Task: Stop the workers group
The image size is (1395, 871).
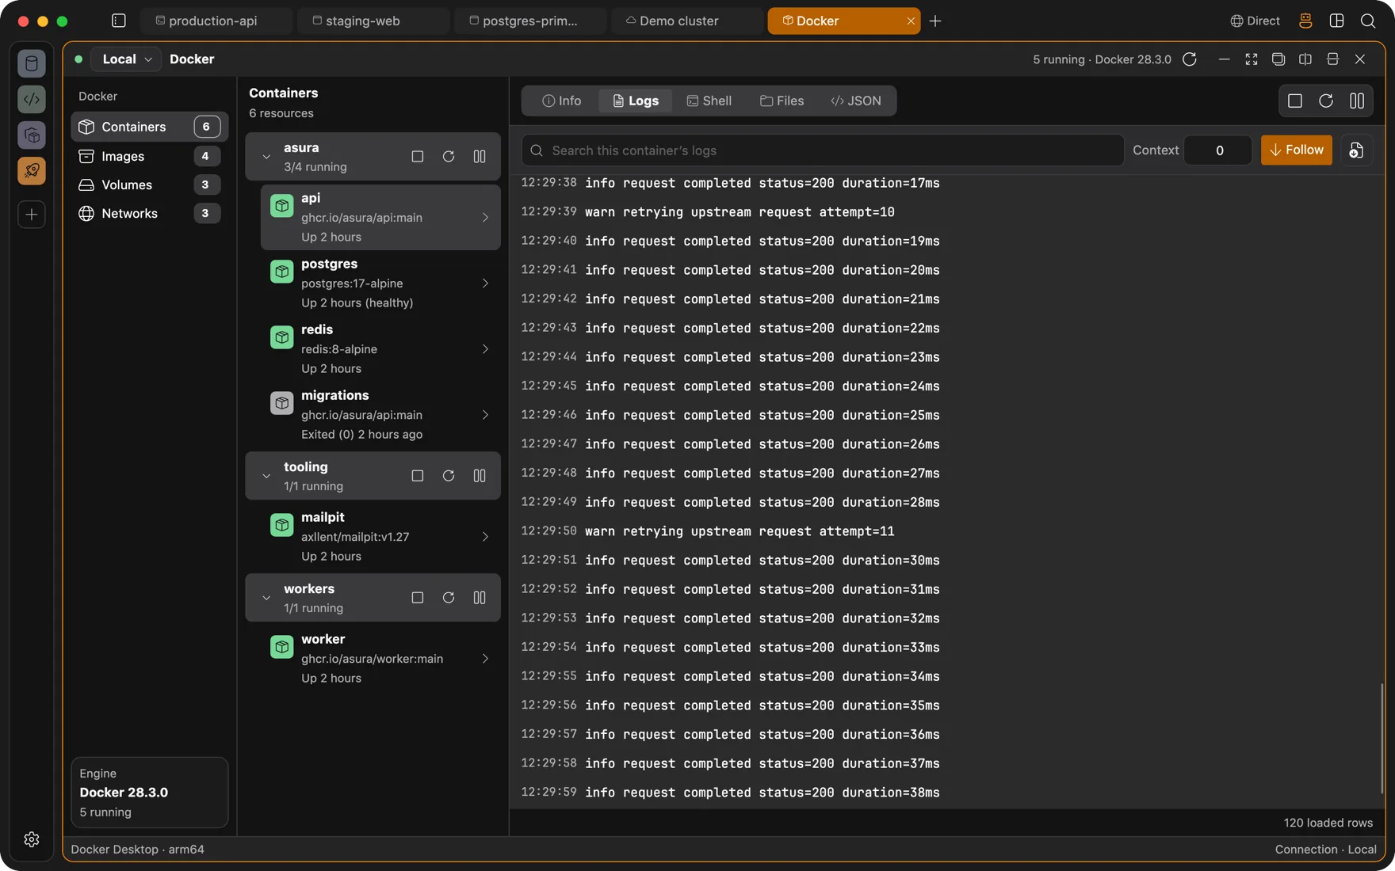Action: point(417,598)
